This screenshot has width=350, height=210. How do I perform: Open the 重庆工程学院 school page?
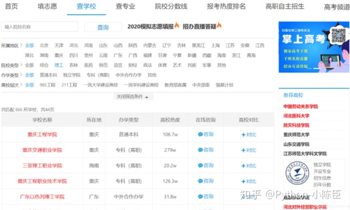[x=42, y=134]
